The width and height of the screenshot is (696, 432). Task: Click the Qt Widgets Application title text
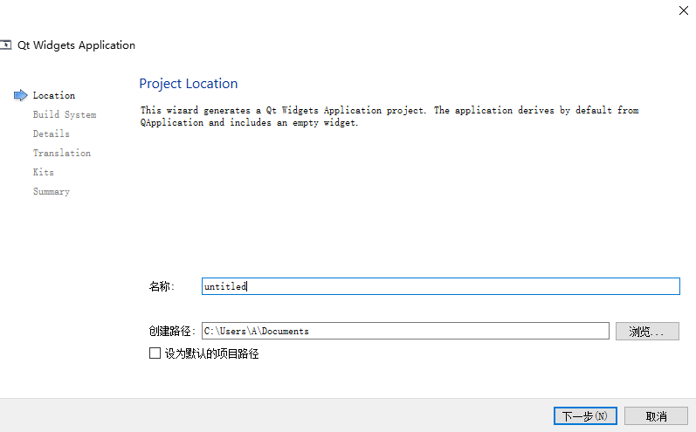coord(76,45)
